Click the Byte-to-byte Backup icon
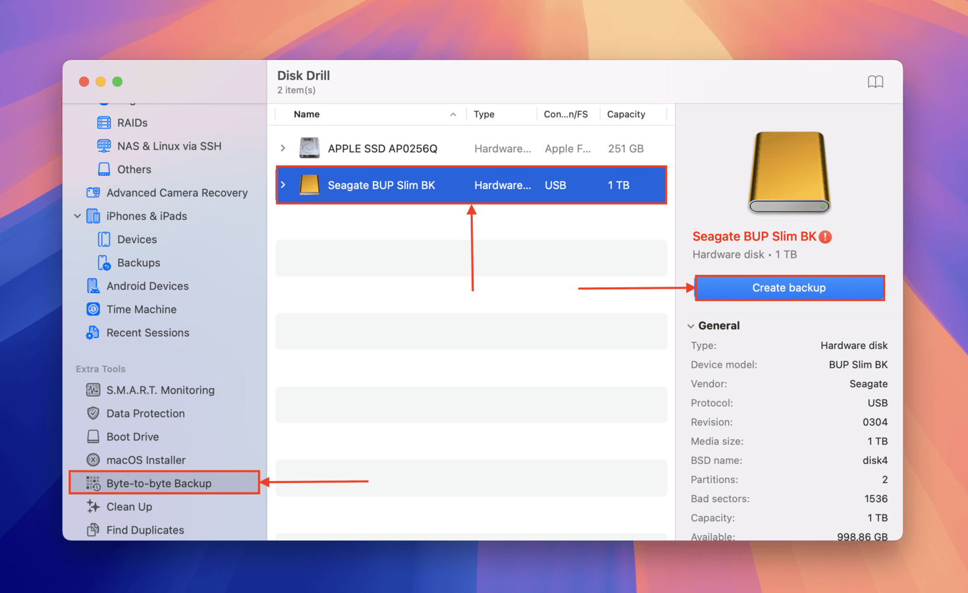968x593 pixels. [94, 484]
